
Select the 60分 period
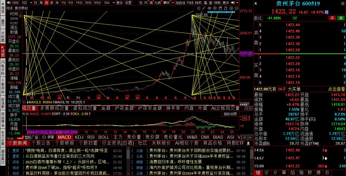(98, 3)
